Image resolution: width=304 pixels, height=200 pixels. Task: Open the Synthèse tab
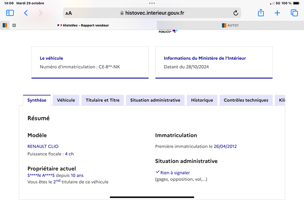tap(37, 100)
